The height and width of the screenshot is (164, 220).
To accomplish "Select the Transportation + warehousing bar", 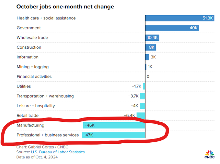I will (x=142, y=96).
